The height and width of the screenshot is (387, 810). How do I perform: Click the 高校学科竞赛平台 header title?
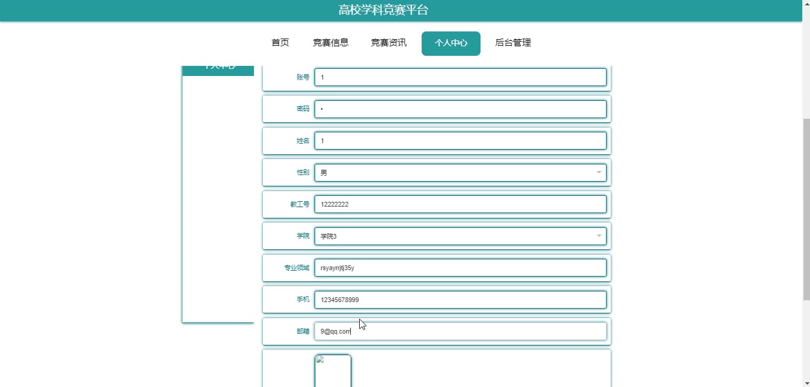pos(383,10)
